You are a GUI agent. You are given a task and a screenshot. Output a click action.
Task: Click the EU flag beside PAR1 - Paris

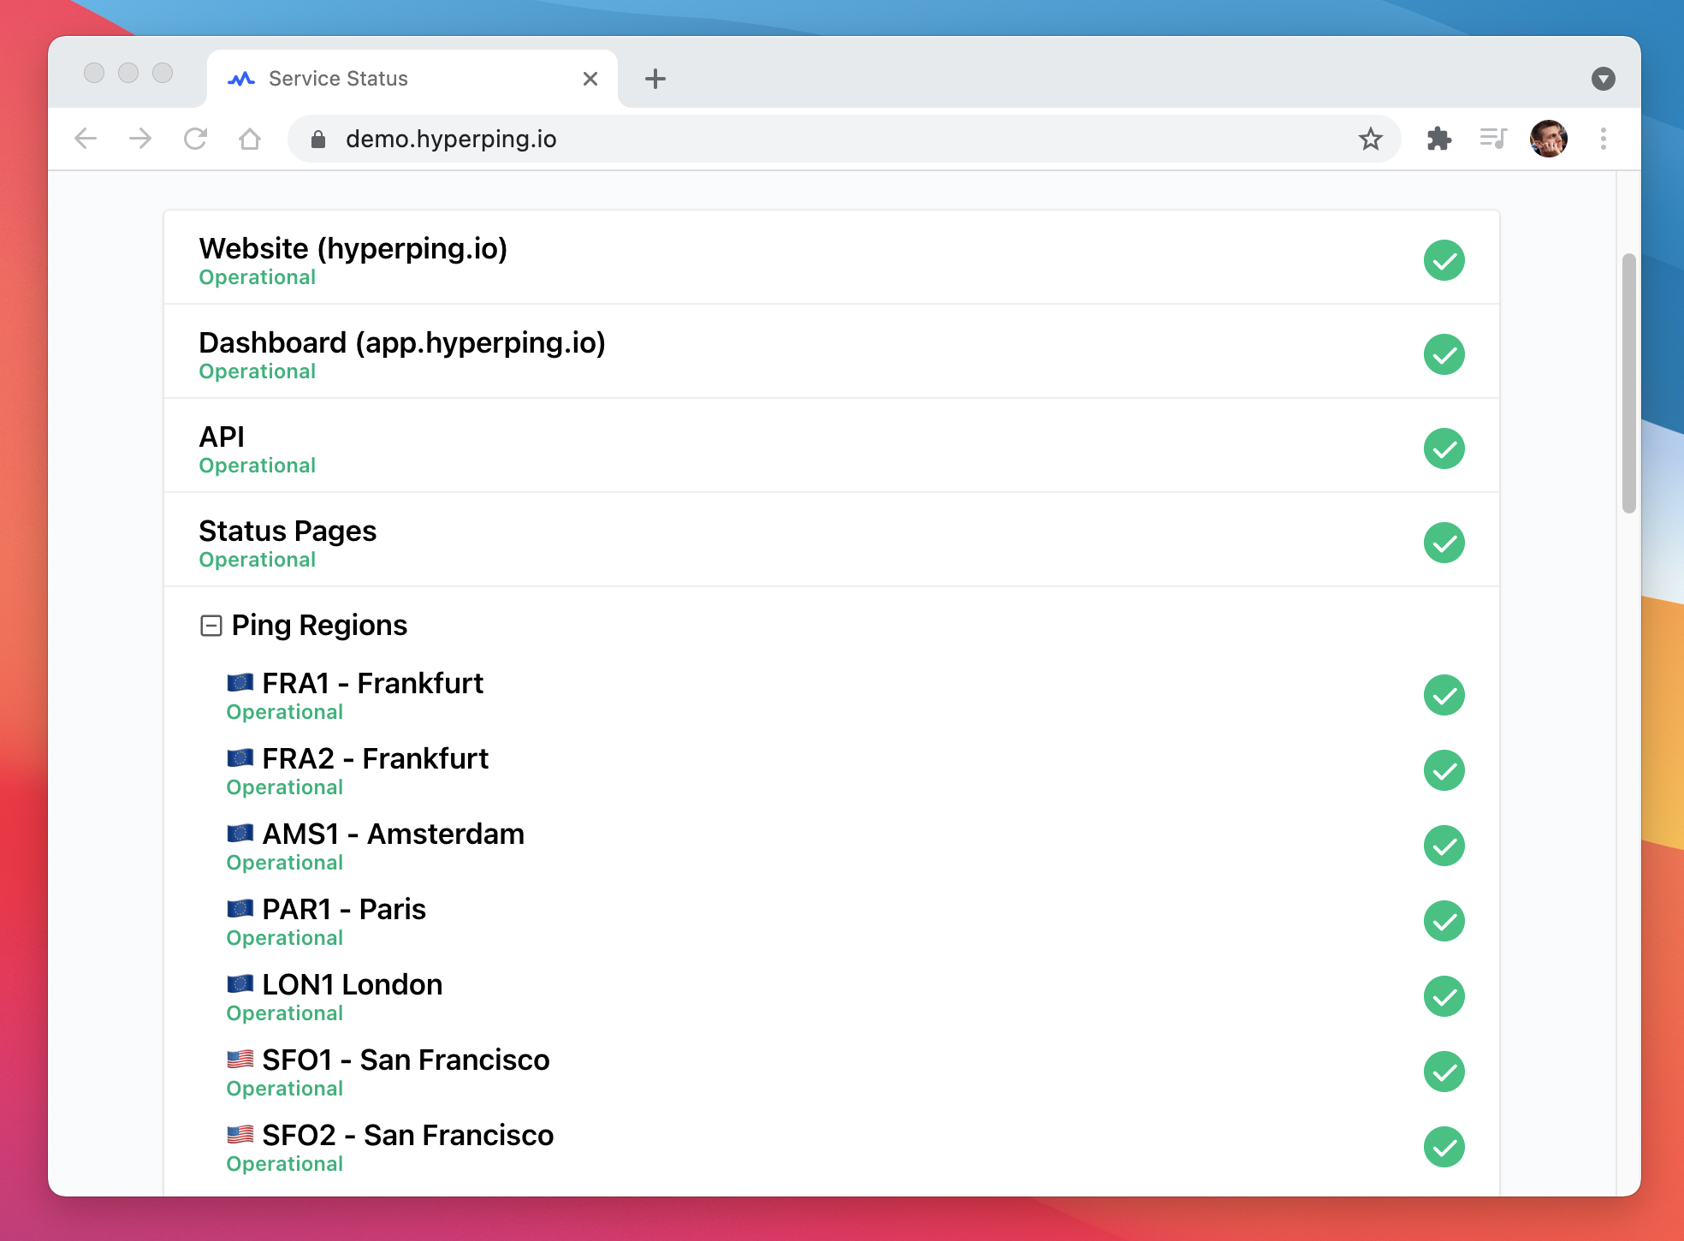(x=240, y=909)
